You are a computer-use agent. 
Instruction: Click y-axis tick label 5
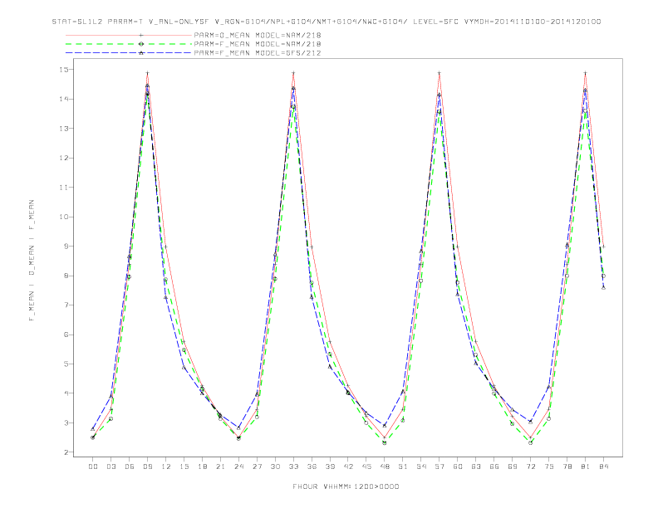coord(66,364)
